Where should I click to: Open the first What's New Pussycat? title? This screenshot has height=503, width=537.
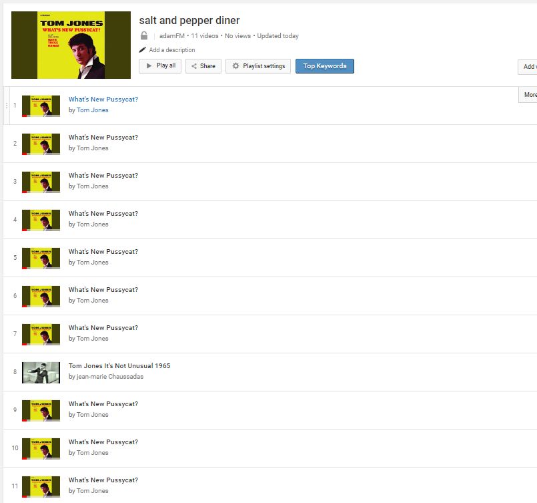[x=103, y=100]
